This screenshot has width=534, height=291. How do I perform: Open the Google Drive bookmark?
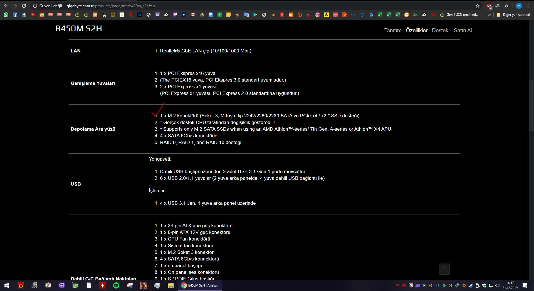click(x=202, y=15)
